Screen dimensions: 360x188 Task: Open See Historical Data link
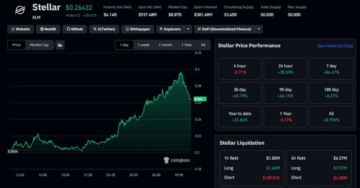(x=335, y=46)
